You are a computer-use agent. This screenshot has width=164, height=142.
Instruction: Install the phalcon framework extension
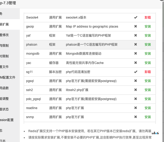click(148, 45)
